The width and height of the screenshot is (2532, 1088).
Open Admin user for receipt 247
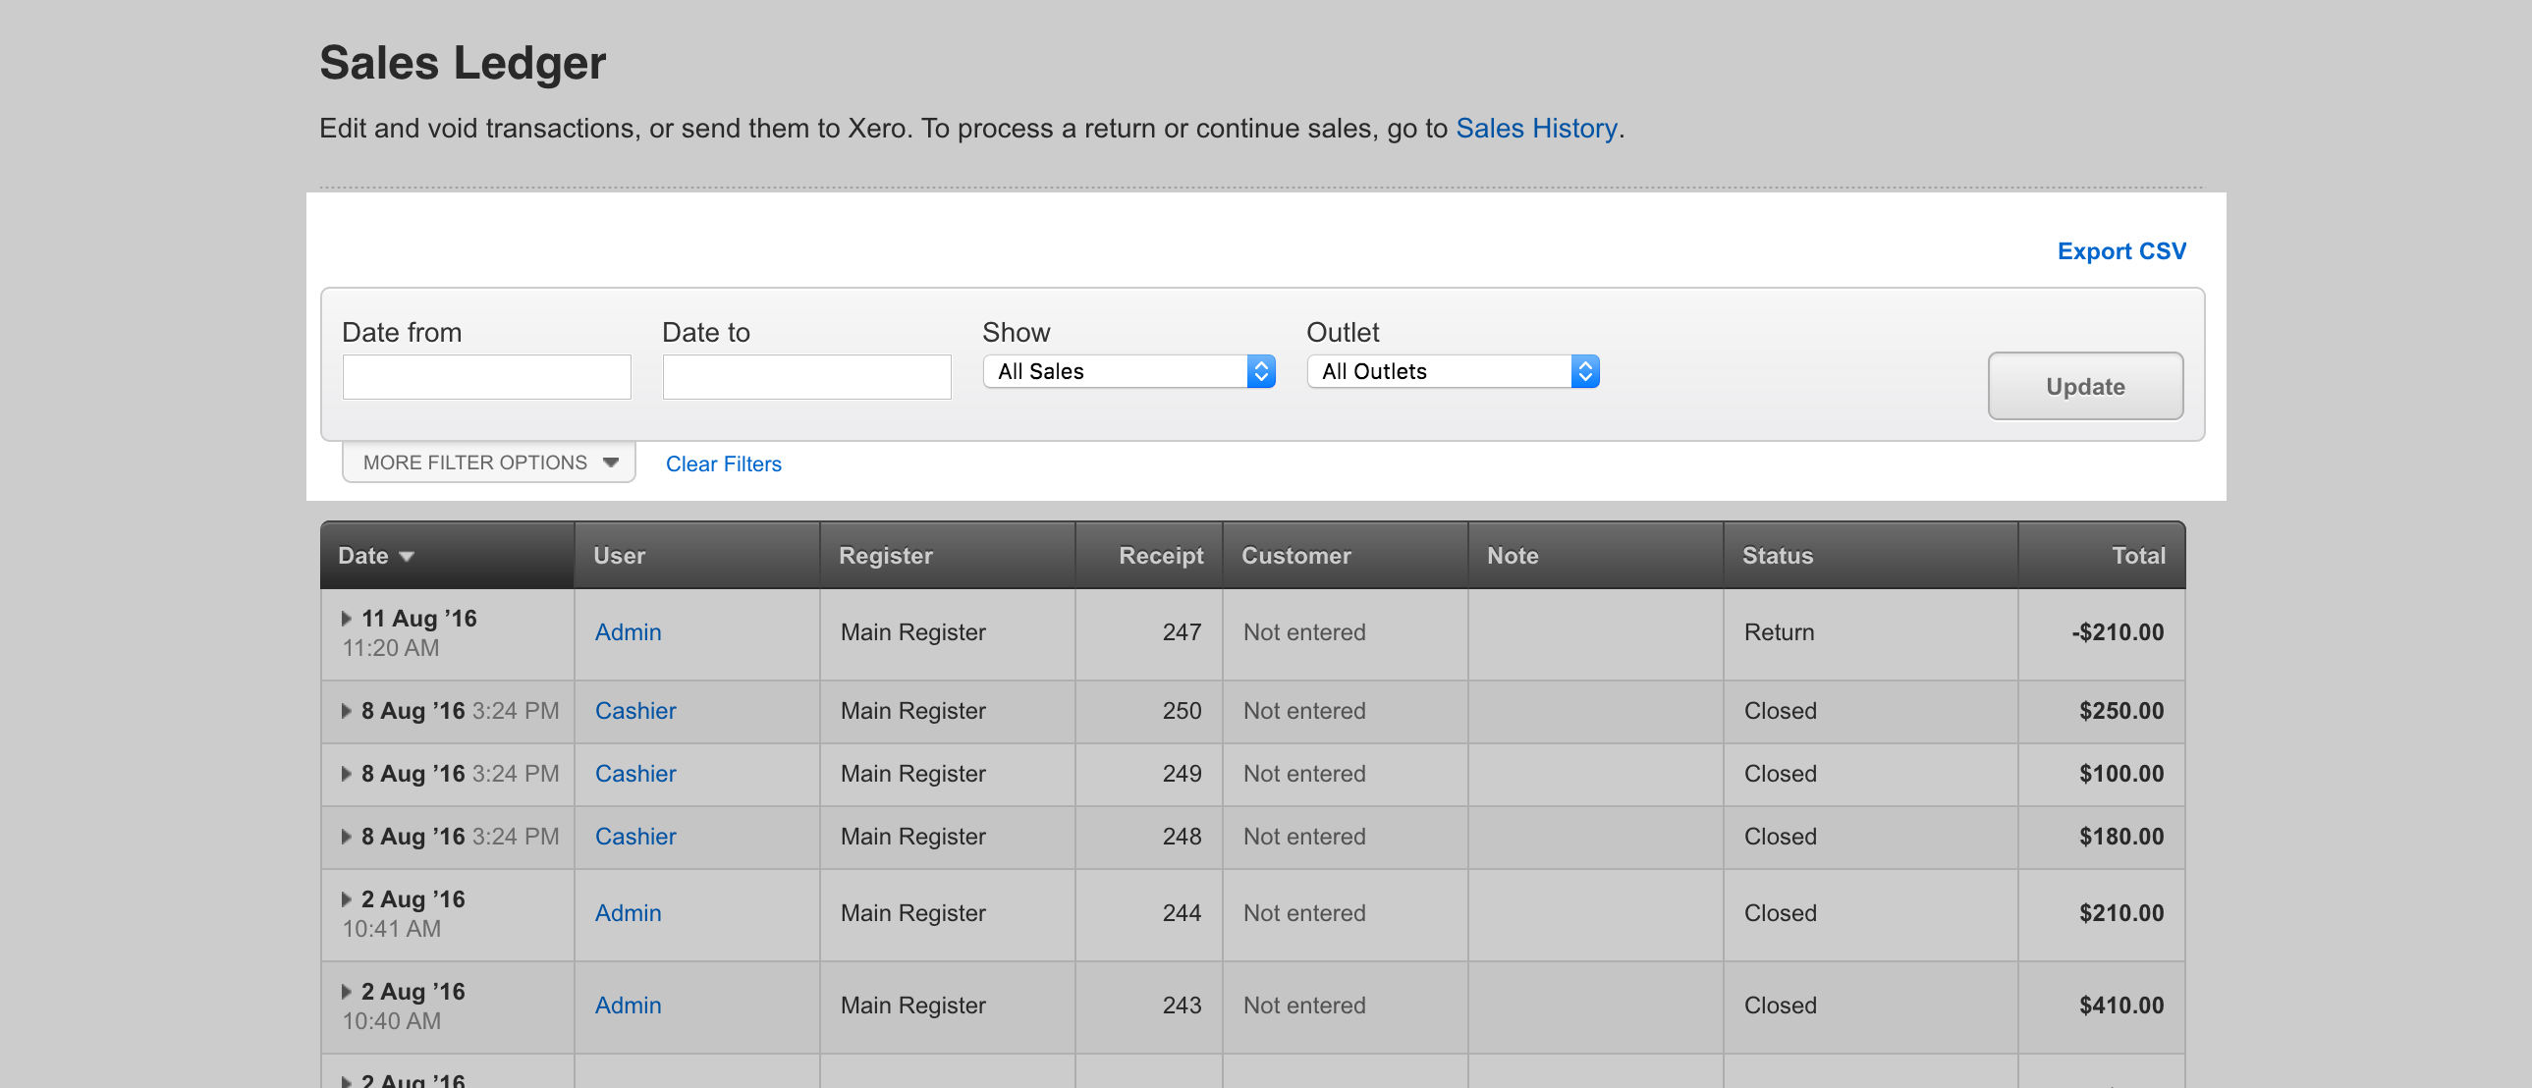[627, 632]
